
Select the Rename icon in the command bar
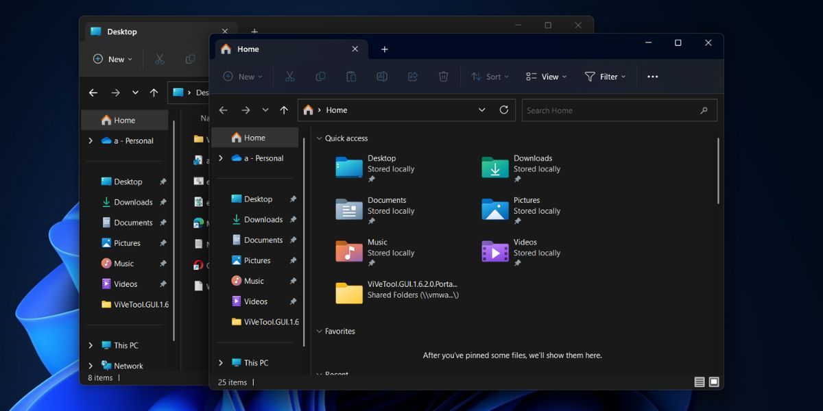pyautogui.click(x=382, y=76)
